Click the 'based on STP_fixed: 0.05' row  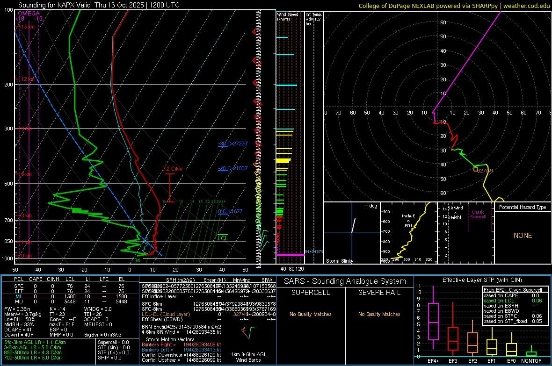[513, 321]
